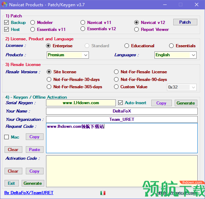The height and width of the screenshot is (199, 205).
Task: Copy the Request Code
Action: click(35, 137)
